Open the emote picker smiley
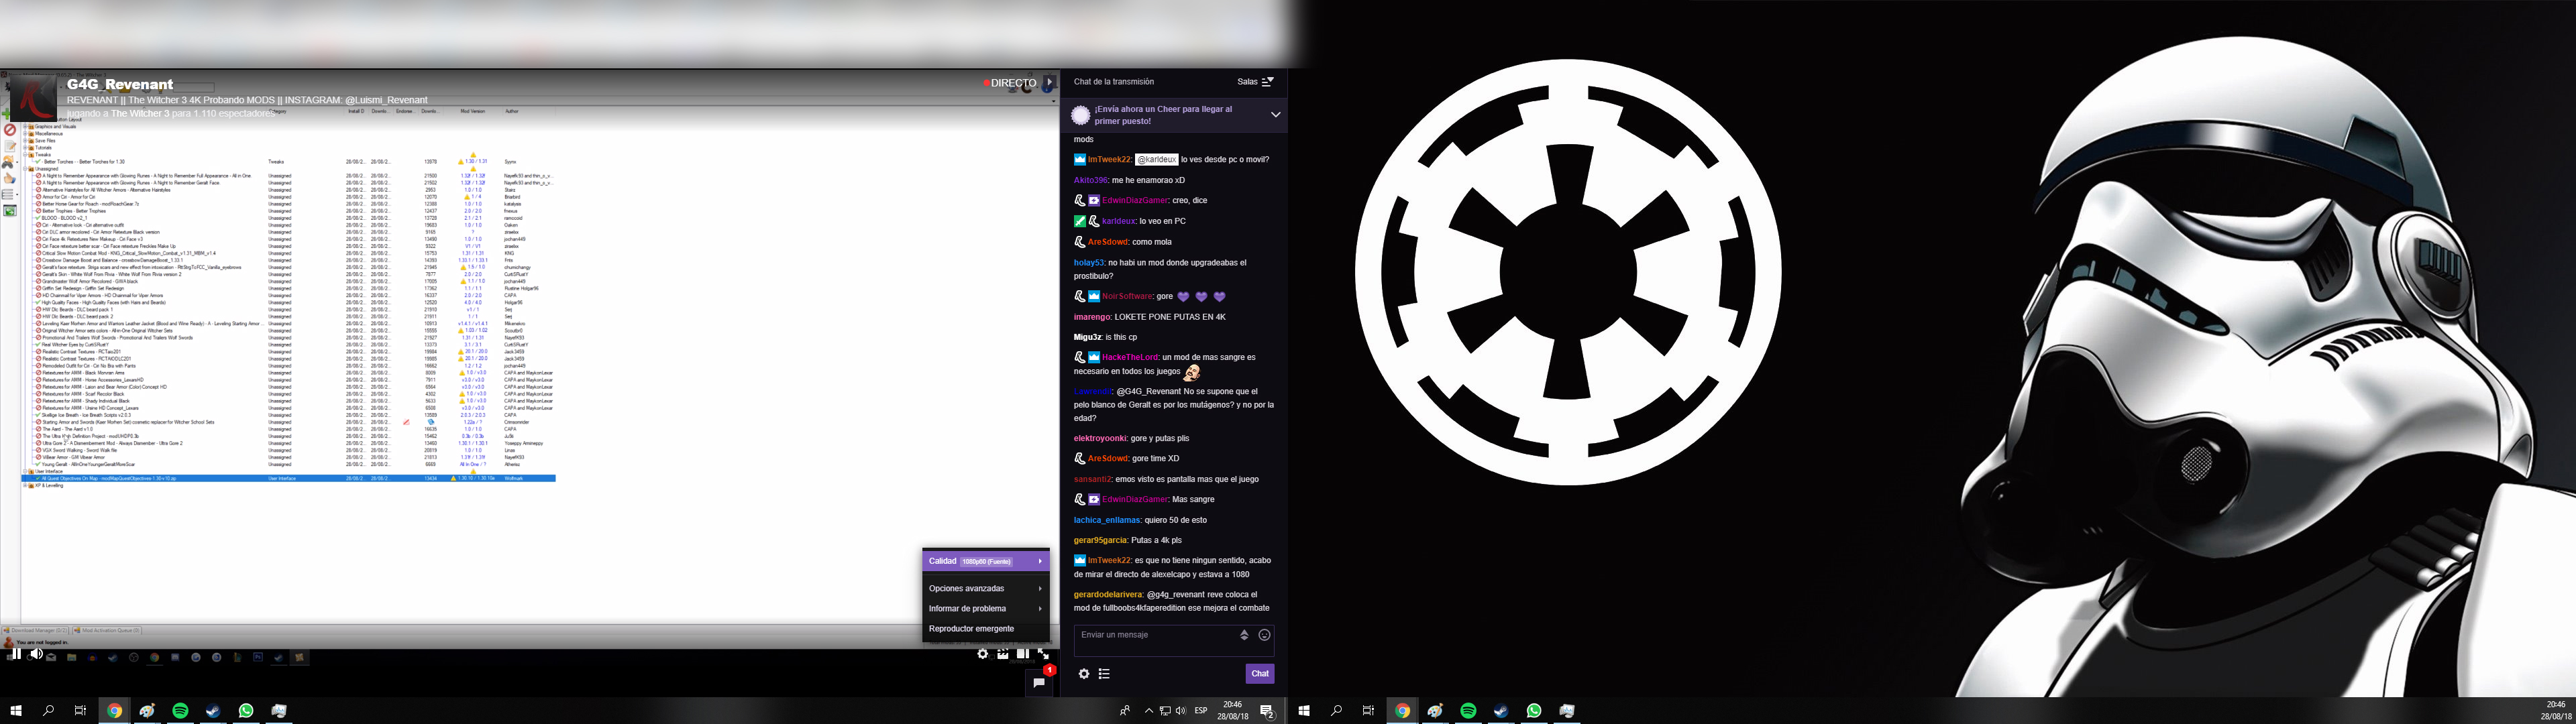 (x=1264, y=635)
